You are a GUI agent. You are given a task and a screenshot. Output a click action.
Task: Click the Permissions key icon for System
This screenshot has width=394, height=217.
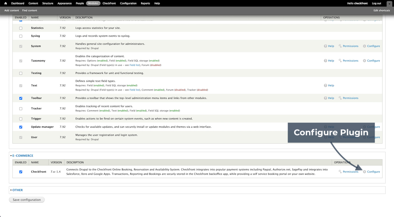click(340, 46)
